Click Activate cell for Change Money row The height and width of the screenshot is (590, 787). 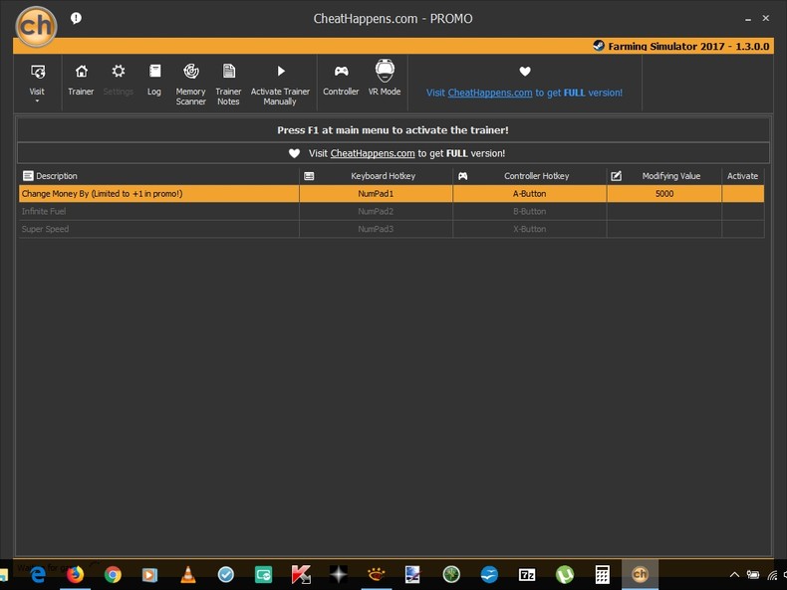[x=743, y=194]
